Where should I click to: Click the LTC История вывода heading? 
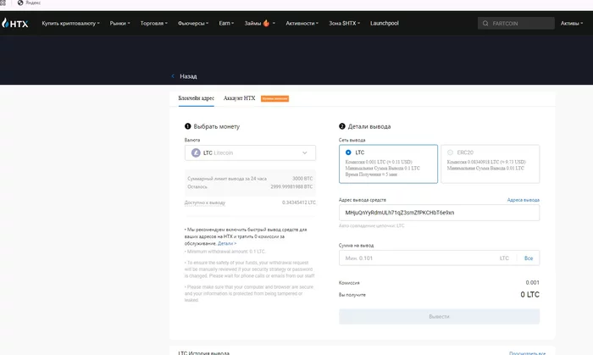pyautogui.click(x=204, y=352)
